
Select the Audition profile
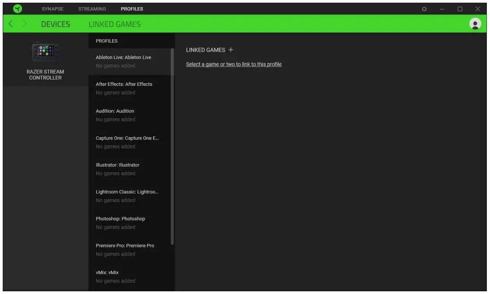130,116
